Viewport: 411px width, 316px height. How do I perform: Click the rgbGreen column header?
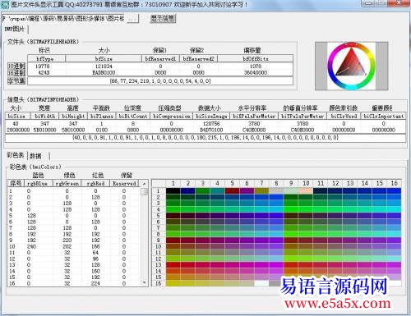67,183
